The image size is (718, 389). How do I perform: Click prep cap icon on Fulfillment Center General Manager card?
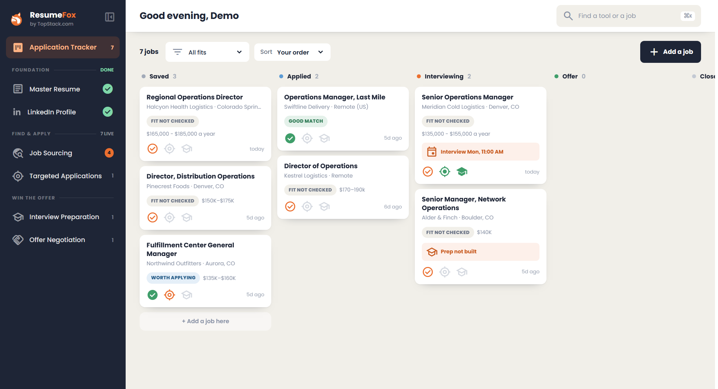[187, 295]
